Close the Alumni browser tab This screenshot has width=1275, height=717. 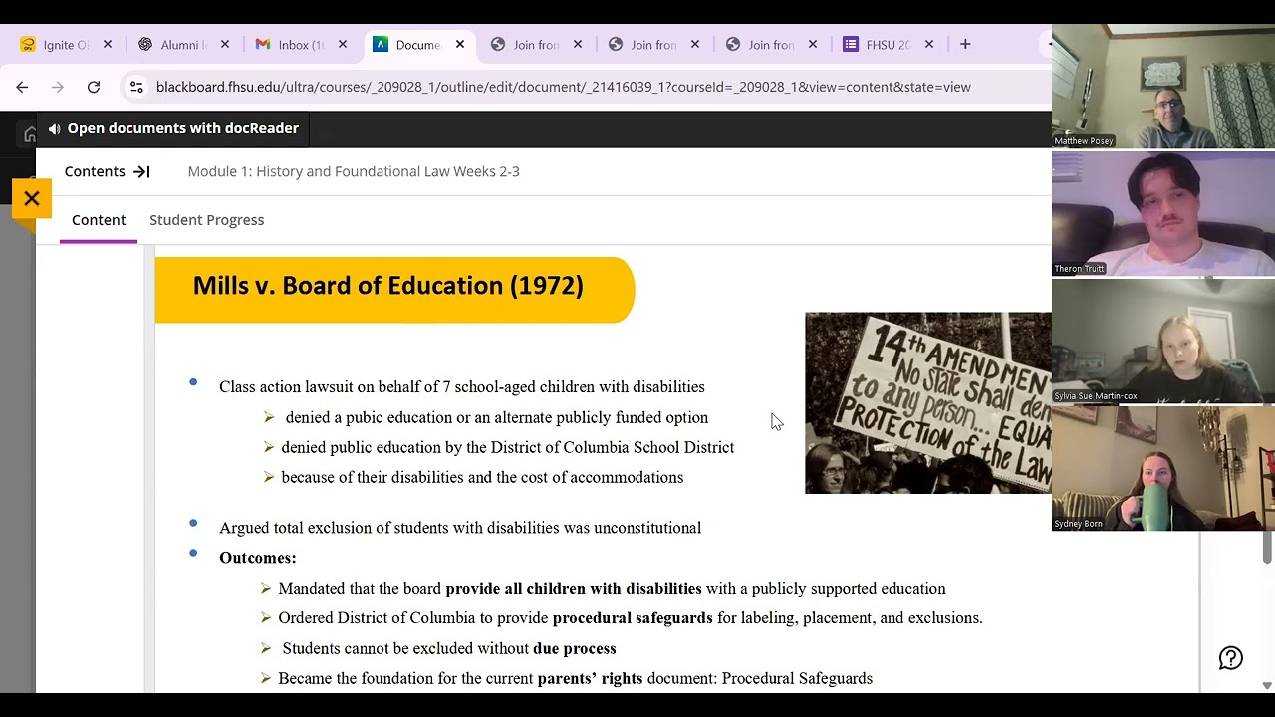[225, 44]
